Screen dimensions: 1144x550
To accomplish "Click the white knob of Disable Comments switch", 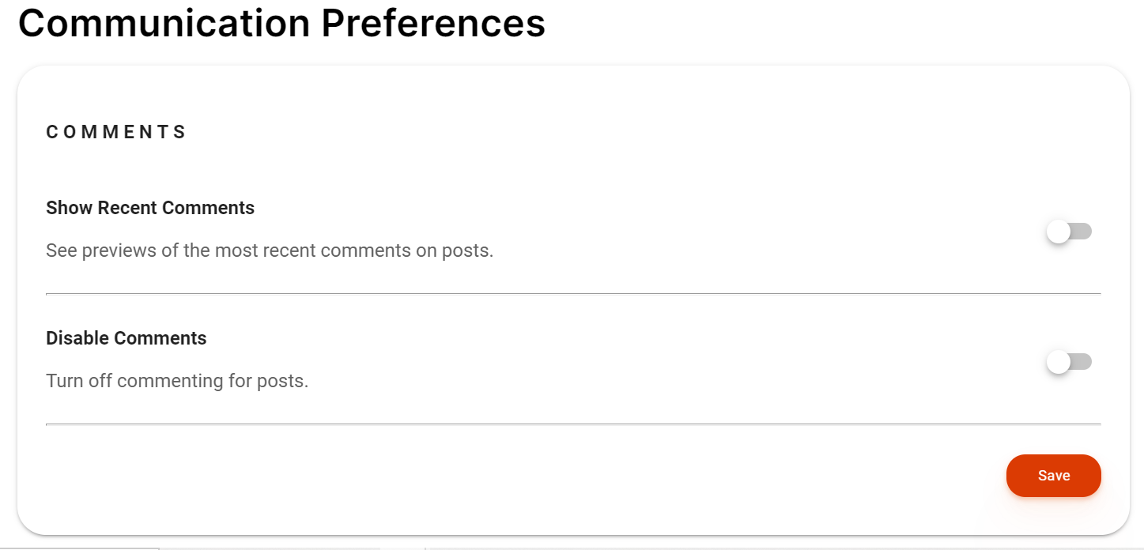I will (x=1058, y=362).
